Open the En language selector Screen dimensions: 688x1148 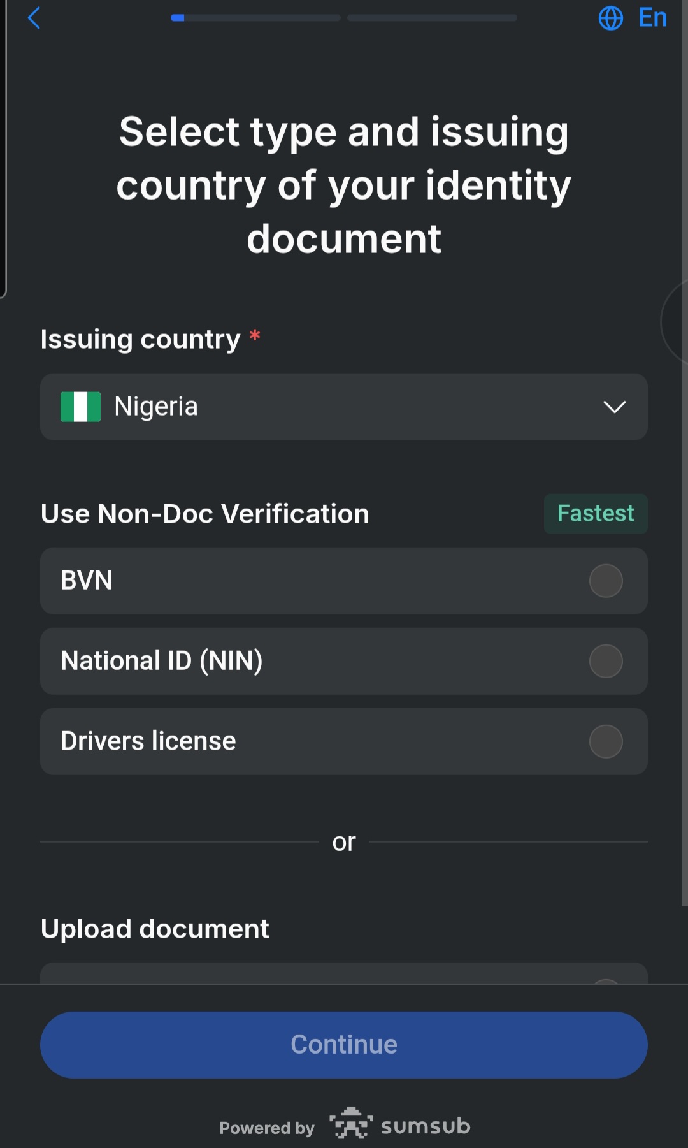[x=652, y=18]
